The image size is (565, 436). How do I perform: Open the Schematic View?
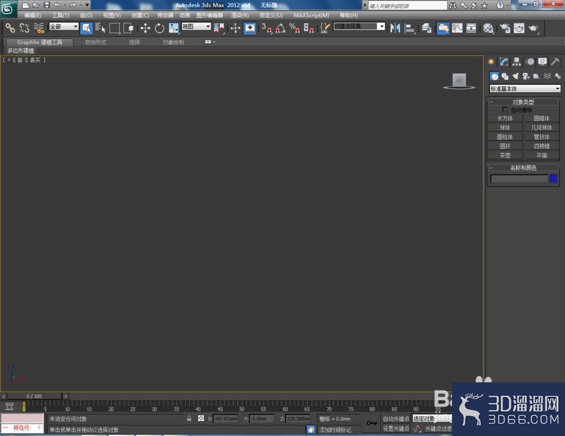[471, 28]
